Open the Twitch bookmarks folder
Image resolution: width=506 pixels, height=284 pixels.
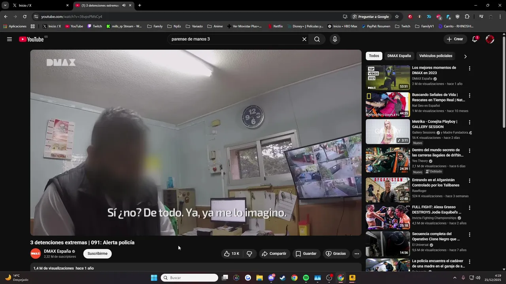tap(402, 26)
